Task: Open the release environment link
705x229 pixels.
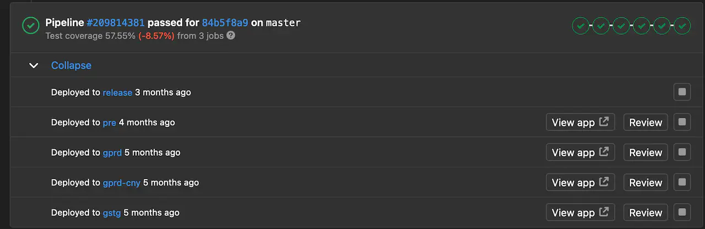Action: click(x=117, y=92)
